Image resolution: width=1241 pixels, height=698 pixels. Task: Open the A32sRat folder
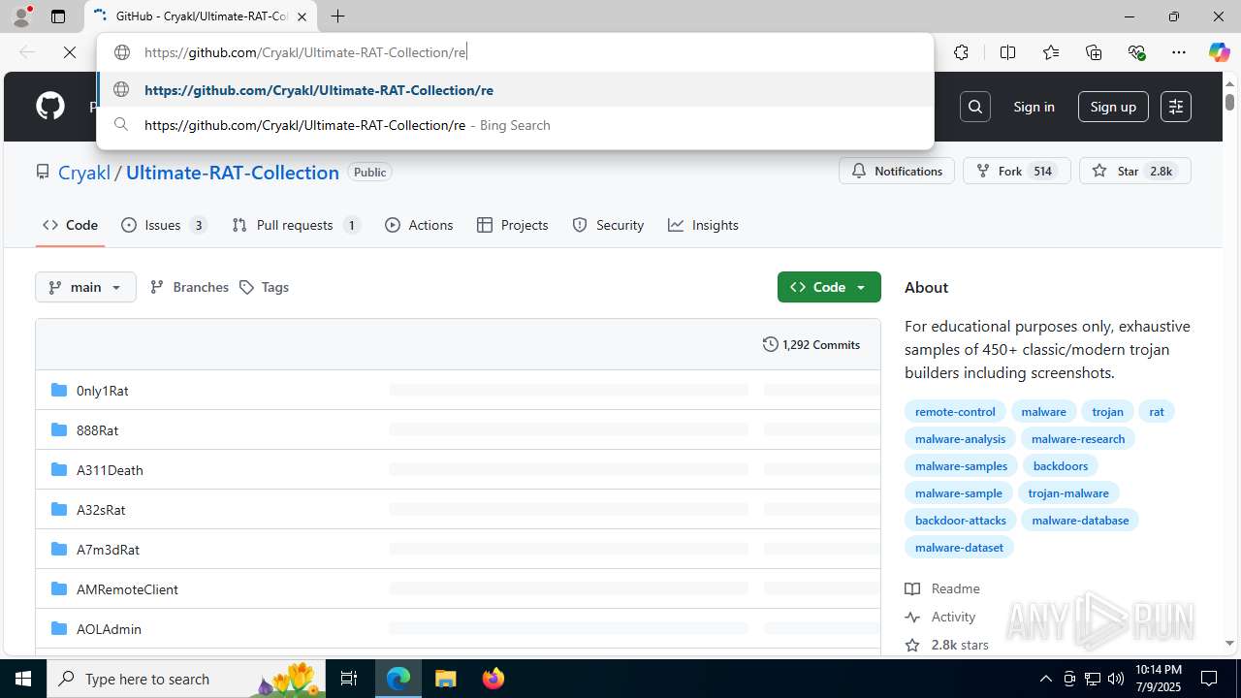coord(101,509)
